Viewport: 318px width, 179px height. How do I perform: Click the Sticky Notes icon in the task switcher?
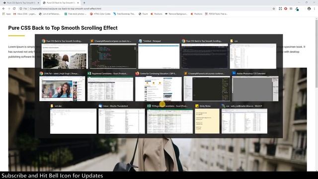(197, 106)
